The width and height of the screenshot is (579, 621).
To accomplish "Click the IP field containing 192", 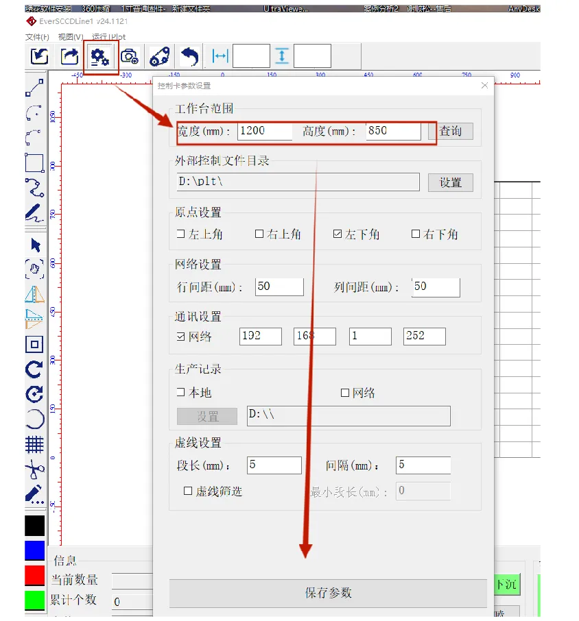I will click(261, 337).
